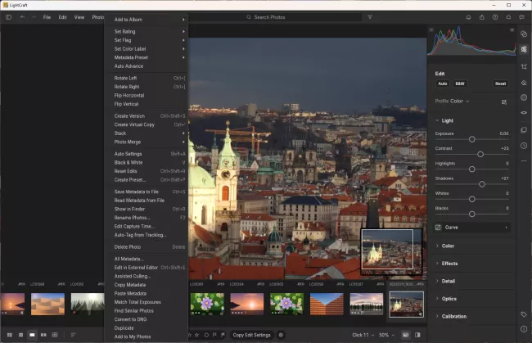Open the File menu

(x=47, y=17)
